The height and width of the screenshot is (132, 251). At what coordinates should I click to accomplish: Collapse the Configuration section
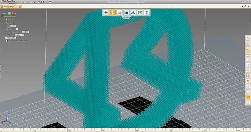(2, 23)
